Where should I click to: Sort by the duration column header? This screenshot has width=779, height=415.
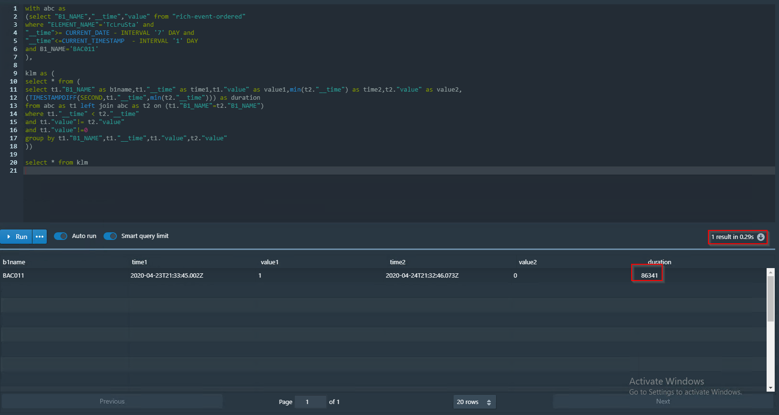point(659,262)
